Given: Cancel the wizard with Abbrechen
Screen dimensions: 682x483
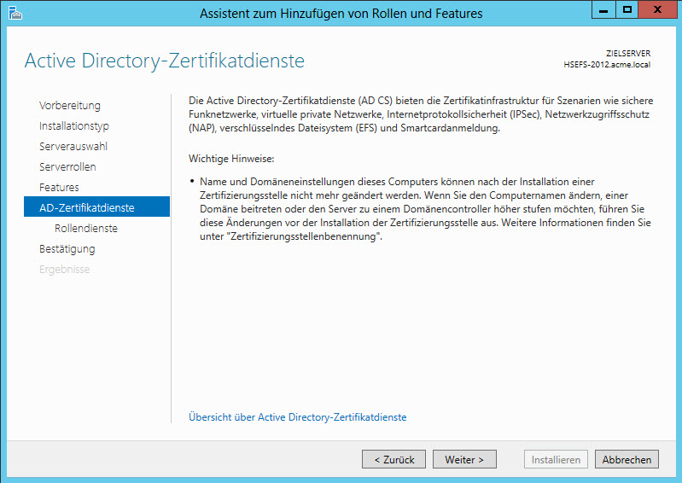Looking at the screenshot, I should [627, 459].
